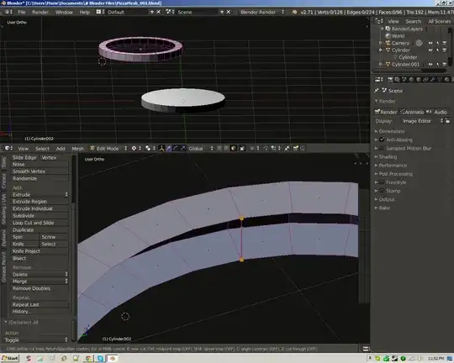Toggle Cylinder.001 visibility eye in outliner

tap(430, 64)
